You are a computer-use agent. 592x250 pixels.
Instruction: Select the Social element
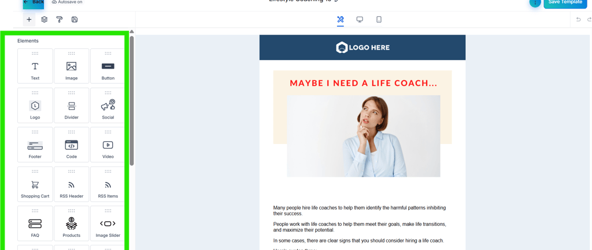pyautogui.click(x=108, y=105)
